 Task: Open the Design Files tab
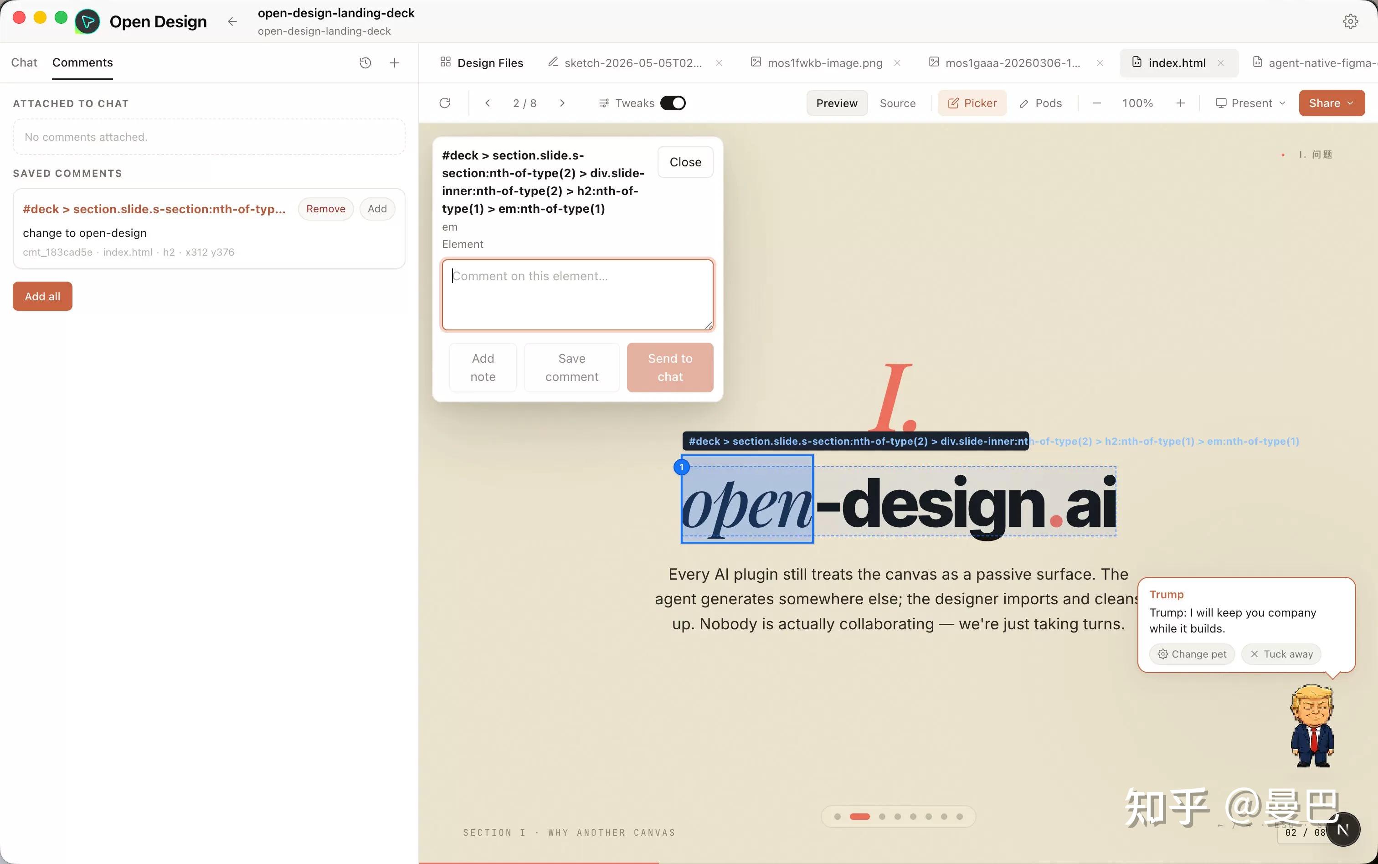pos(482,63)
